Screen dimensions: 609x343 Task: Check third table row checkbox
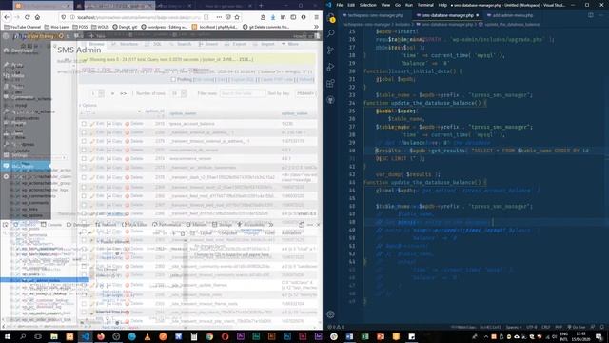pos(84,141)
